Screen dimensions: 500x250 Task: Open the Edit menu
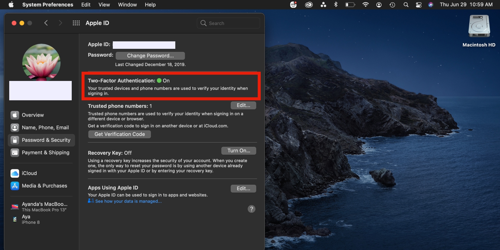point(86,4)
